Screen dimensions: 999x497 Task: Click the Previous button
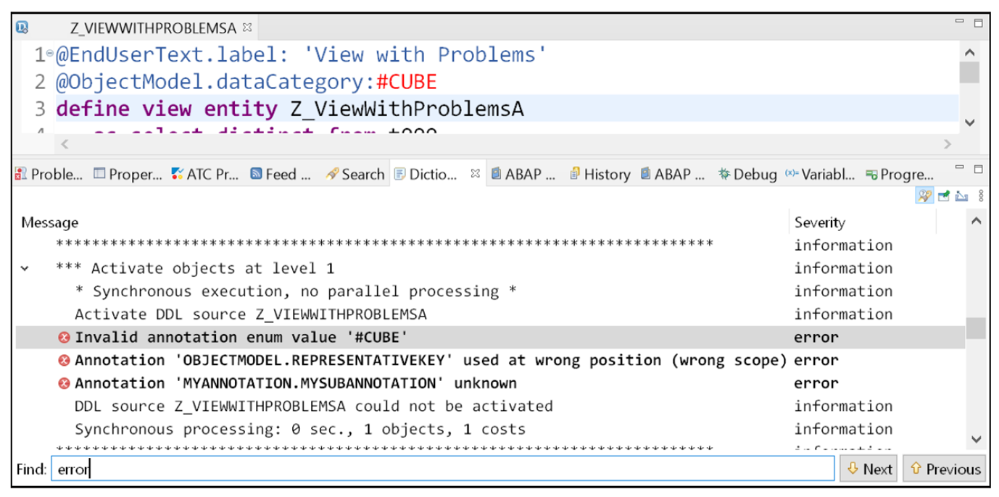click(x=945, y=469)
